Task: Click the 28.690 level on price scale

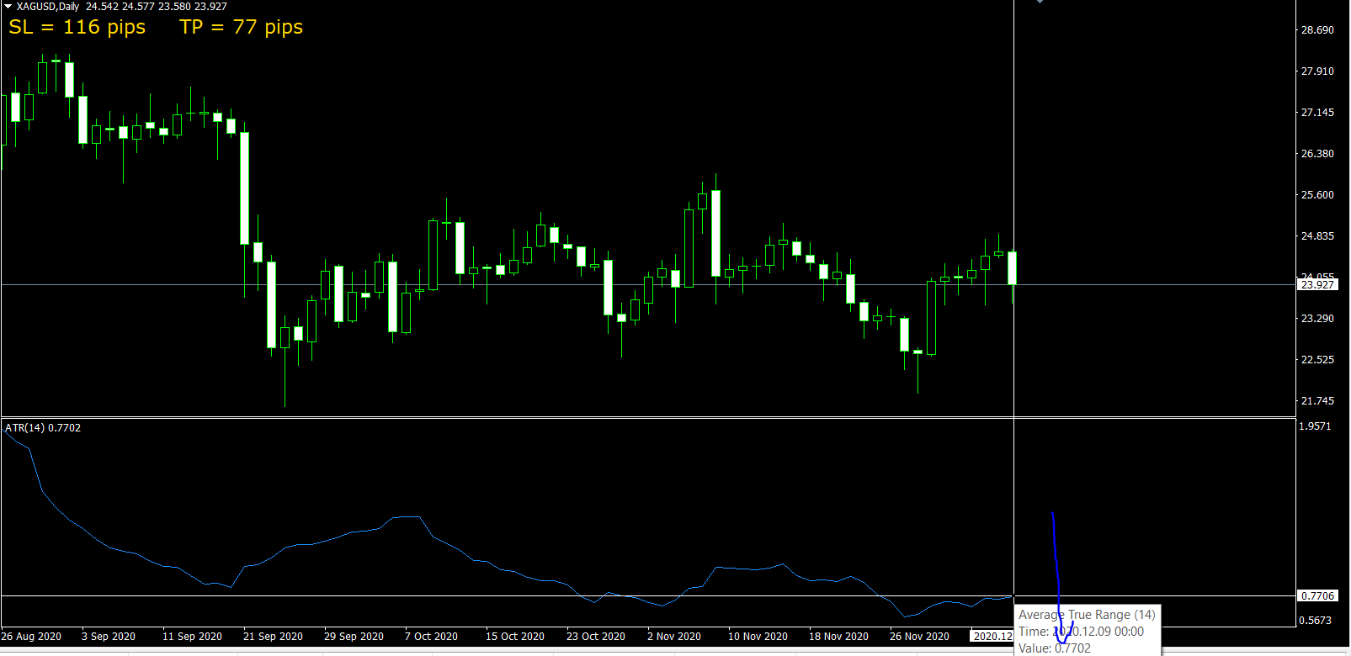Action: tap(1317, 29)
